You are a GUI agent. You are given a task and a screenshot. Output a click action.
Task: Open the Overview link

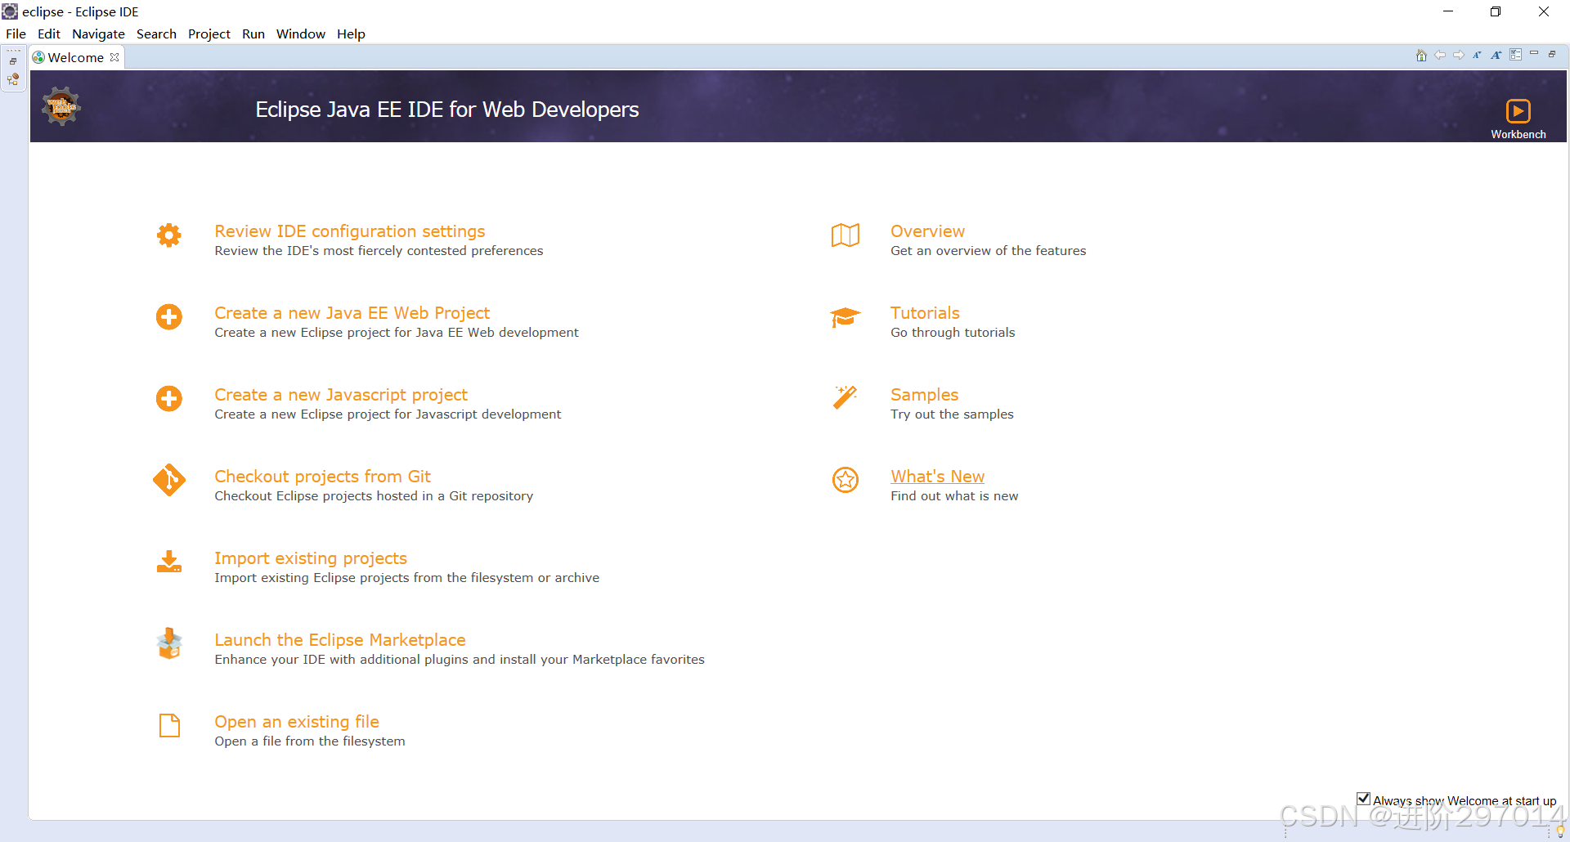click(927, 231)
